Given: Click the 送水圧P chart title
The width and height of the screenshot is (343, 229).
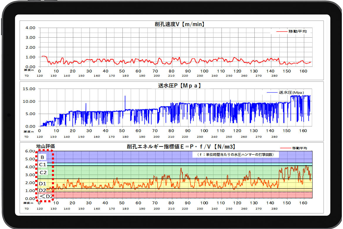Looking at the screenshot, I should 179,86.
